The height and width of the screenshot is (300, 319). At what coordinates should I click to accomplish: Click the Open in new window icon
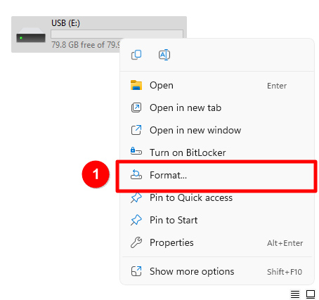coord(136,130)
